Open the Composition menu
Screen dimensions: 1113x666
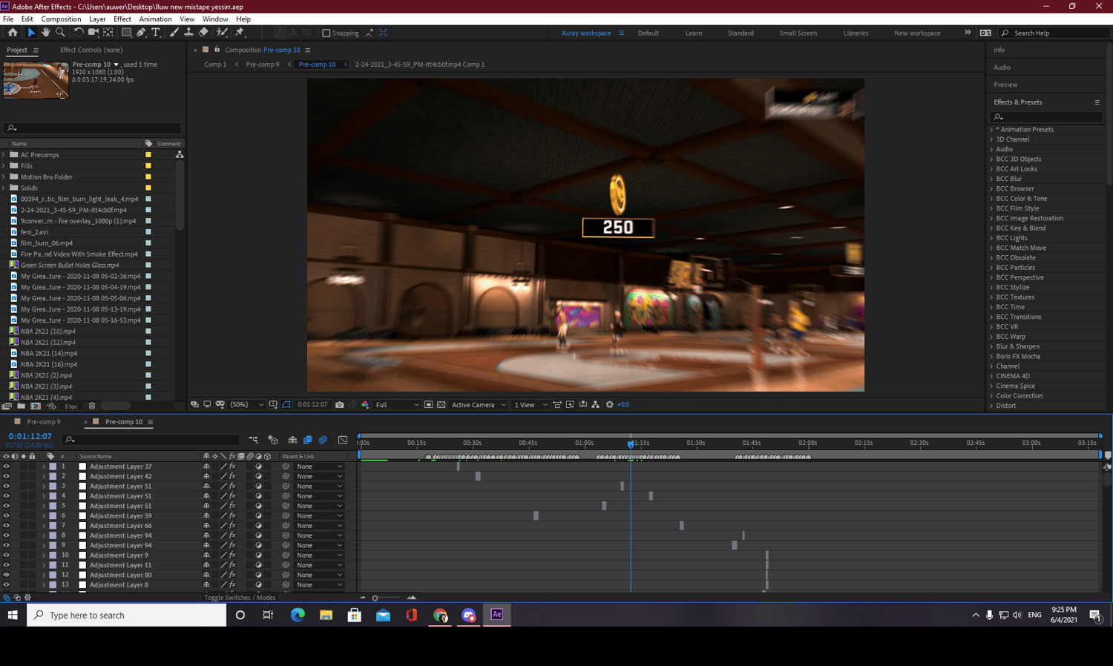coord(61,19)
